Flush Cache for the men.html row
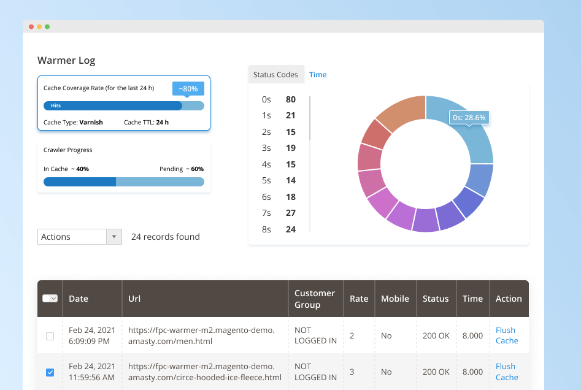 pos(507,335)
